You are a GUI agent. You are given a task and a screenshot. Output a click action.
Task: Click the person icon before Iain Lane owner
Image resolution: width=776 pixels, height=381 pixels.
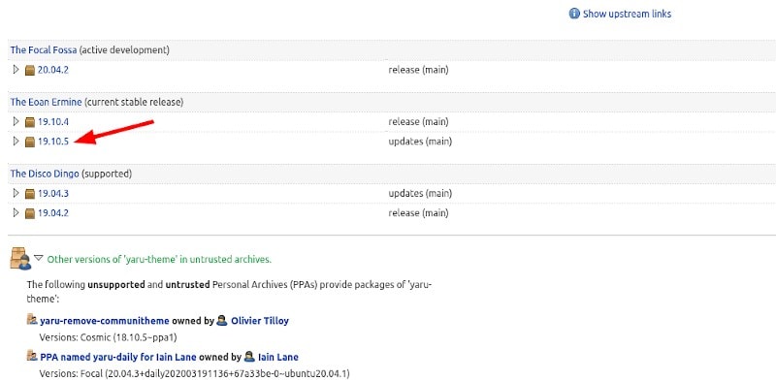click(x=250, y=356)
